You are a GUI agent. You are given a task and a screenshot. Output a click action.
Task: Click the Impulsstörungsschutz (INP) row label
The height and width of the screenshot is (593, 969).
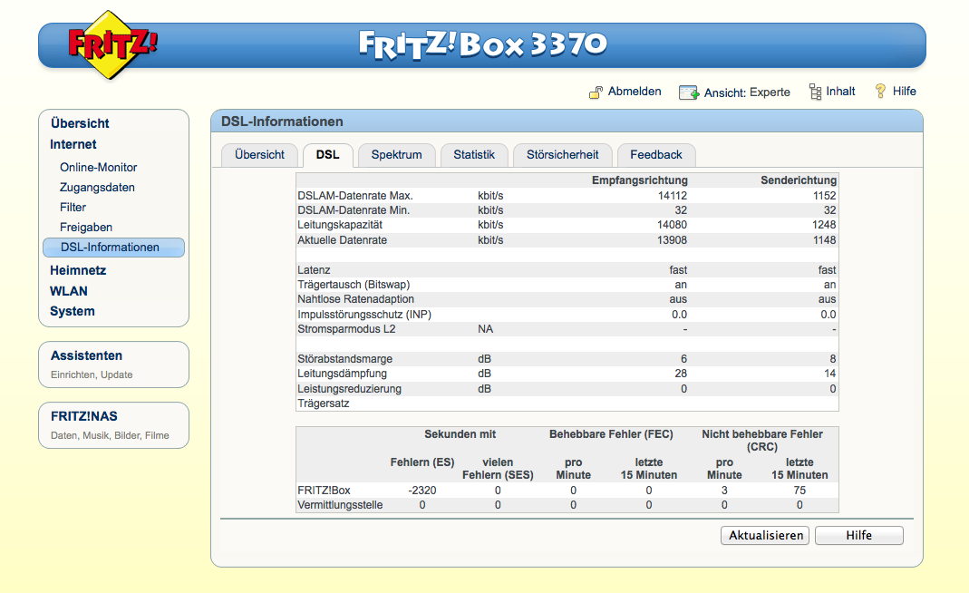(x=364, y=315)
